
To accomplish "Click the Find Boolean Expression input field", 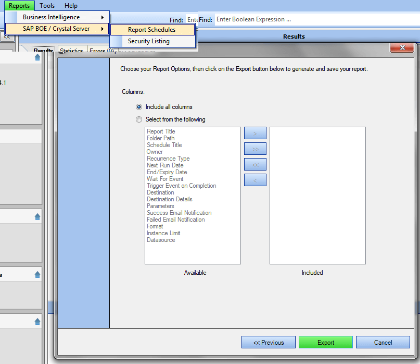I will 312,19.
